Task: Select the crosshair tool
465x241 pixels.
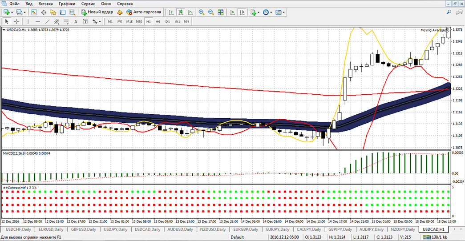Action: click(x=16, y=21)
